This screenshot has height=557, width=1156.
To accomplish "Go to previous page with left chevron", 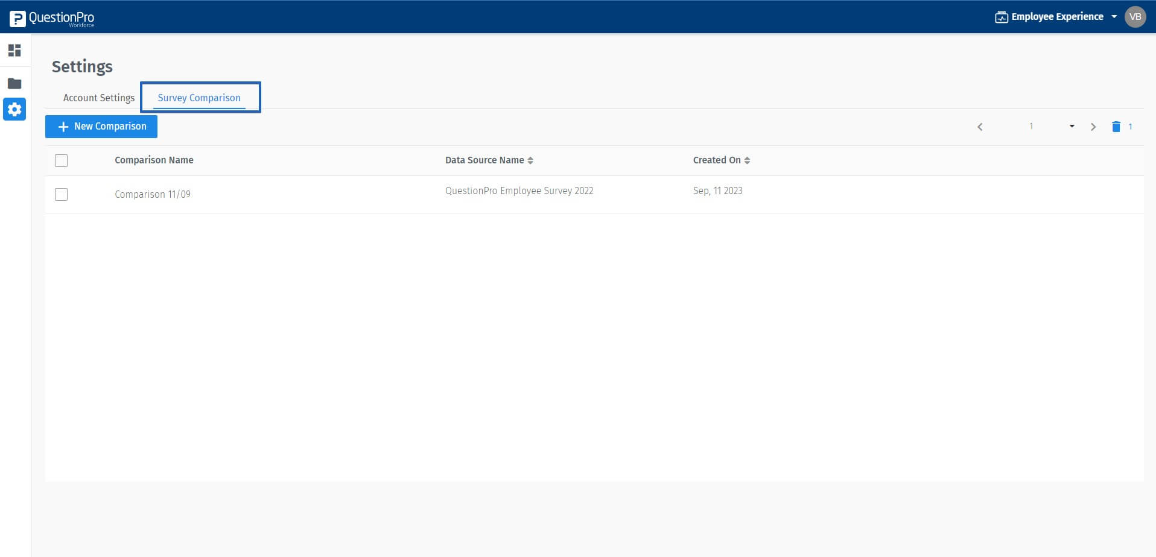I will click(980, 127).
